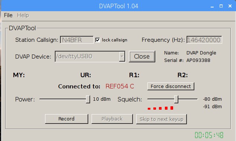Click the Force disconnect button
This screenshot has width=236, height=141.
[x=171, y=86]
